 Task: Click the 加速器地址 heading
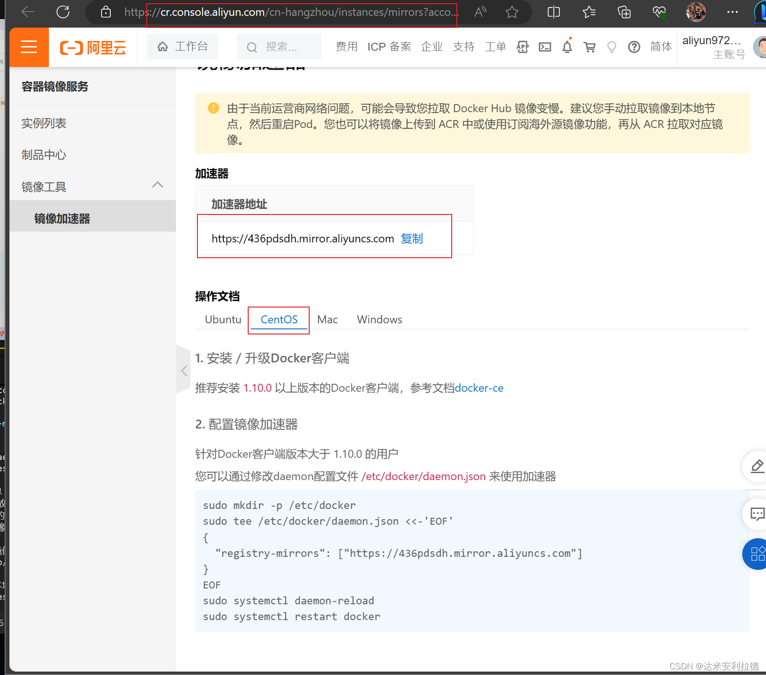tap(239, 204)
